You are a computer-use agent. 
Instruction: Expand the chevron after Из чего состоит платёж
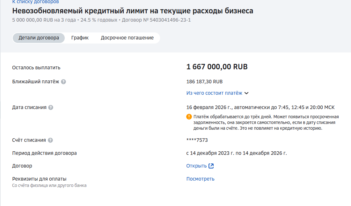246,93
